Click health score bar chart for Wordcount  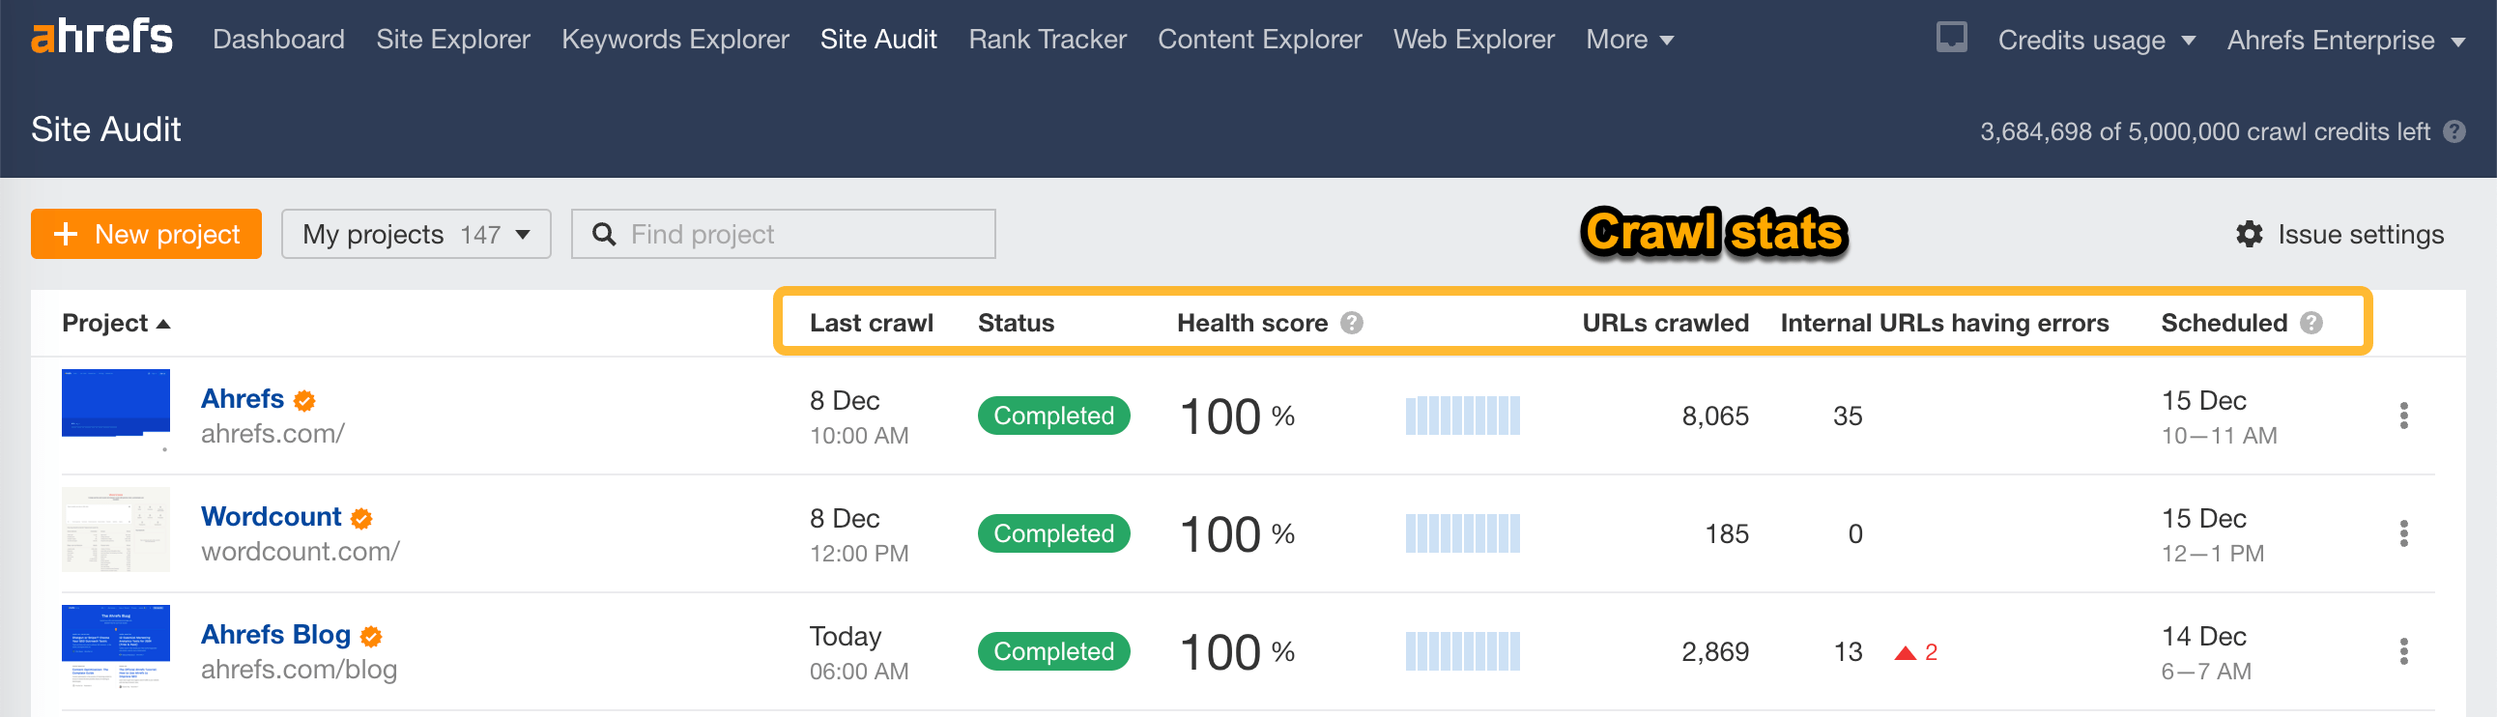click(x=1463, y=533)
